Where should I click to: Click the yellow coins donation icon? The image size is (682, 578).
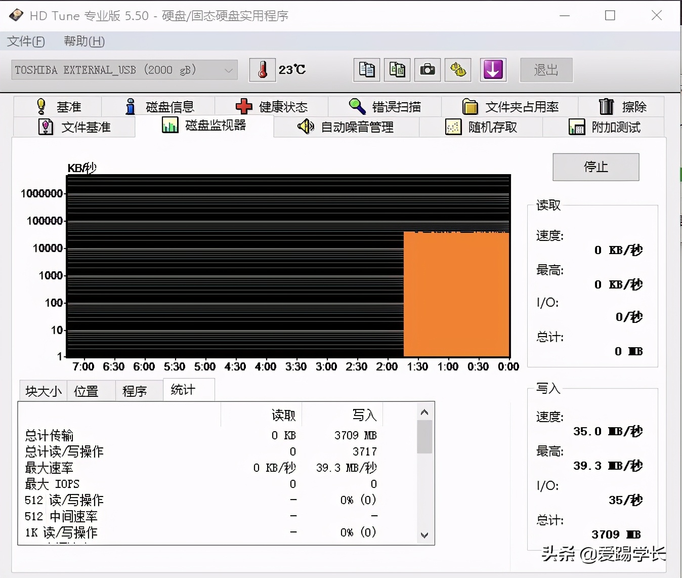tap(457, 70)
